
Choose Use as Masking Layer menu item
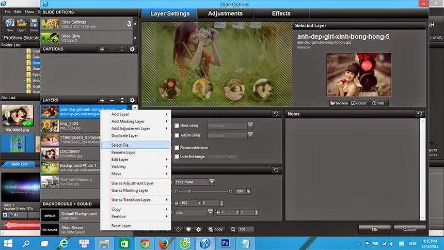pos(136,191)
